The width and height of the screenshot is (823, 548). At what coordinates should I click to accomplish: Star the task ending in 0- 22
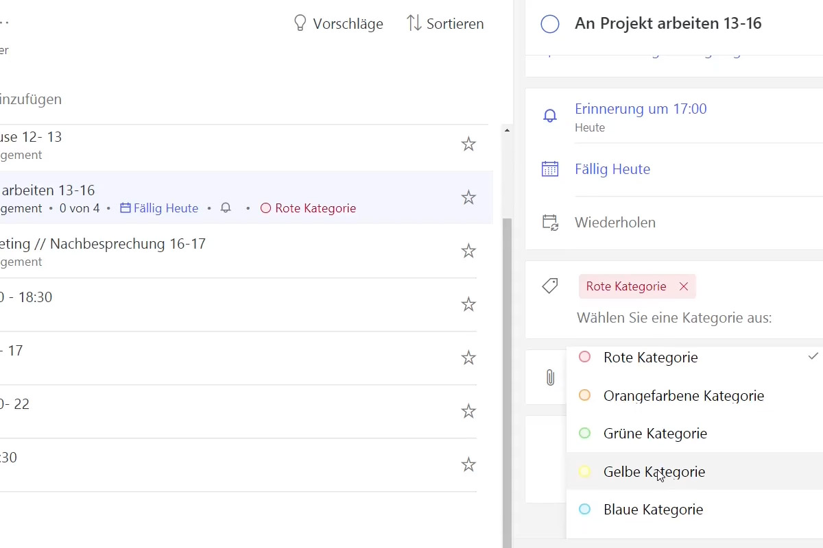pyautogui.click(x=468, y=411)
